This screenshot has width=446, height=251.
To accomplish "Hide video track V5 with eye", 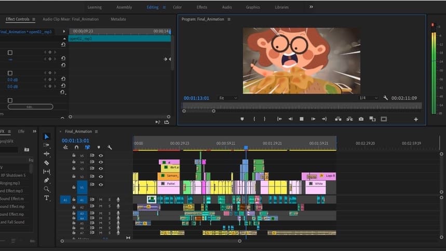I will (x=101, y=155).
